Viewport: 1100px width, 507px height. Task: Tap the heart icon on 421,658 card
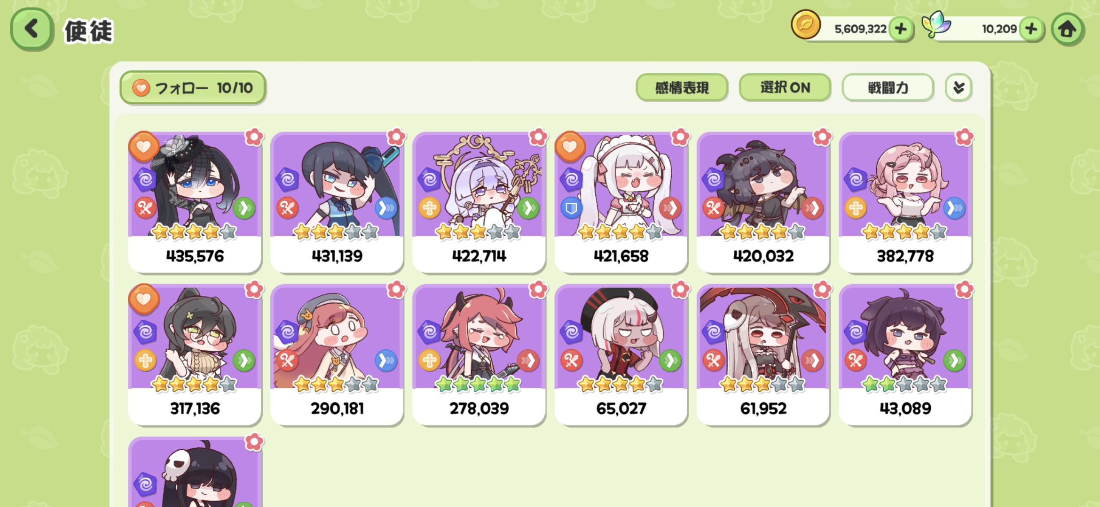tap(570, 146)
